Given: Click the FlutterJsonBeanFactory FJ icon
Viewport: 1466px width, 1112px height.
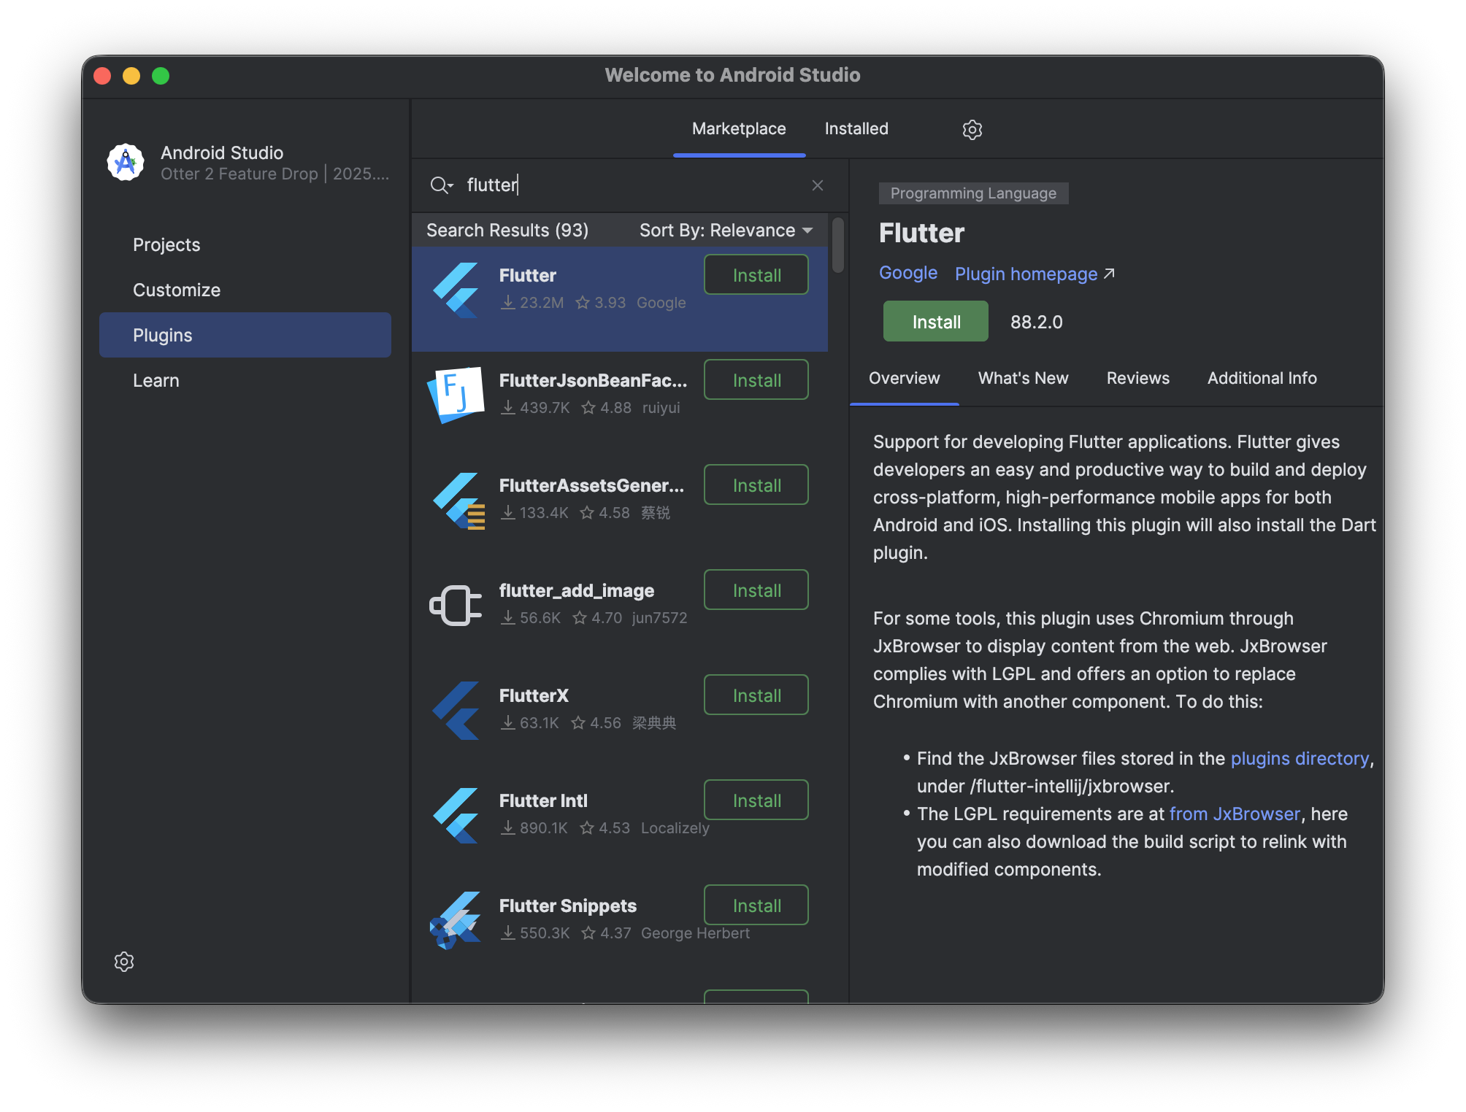Looking at the screenshot, I should pos(456,395).
